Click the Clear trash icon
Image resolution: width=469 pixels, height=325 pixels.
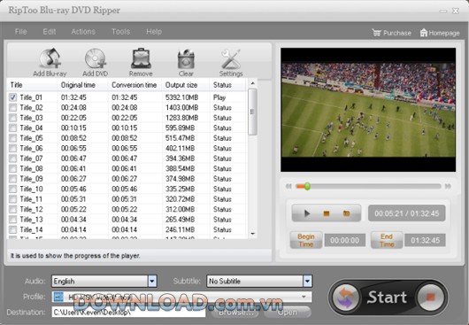pos(186,58)
